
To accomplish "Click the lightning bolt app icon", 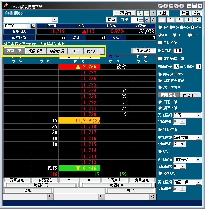I will click(x=6, y=5).
